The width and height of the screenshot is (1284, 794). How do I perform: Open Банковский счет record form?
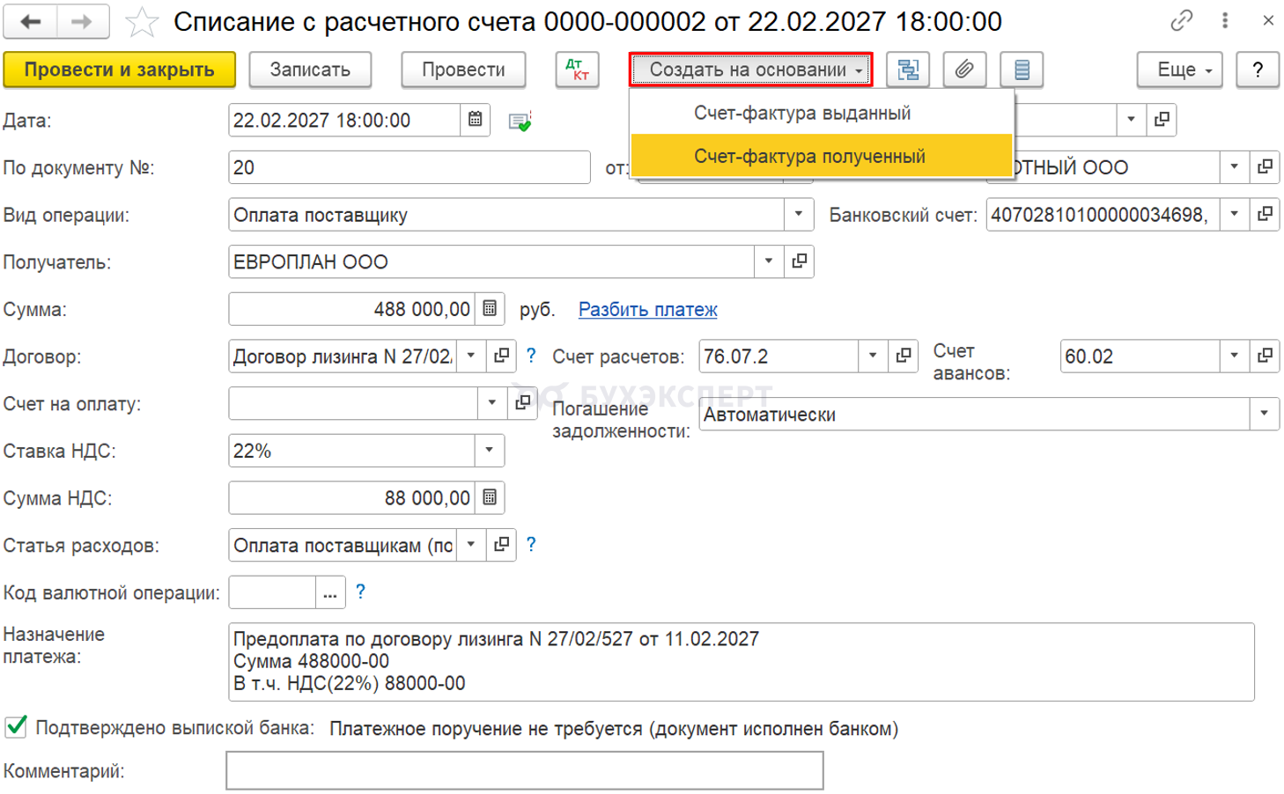pyautogui.click(x=1265, y=214)
